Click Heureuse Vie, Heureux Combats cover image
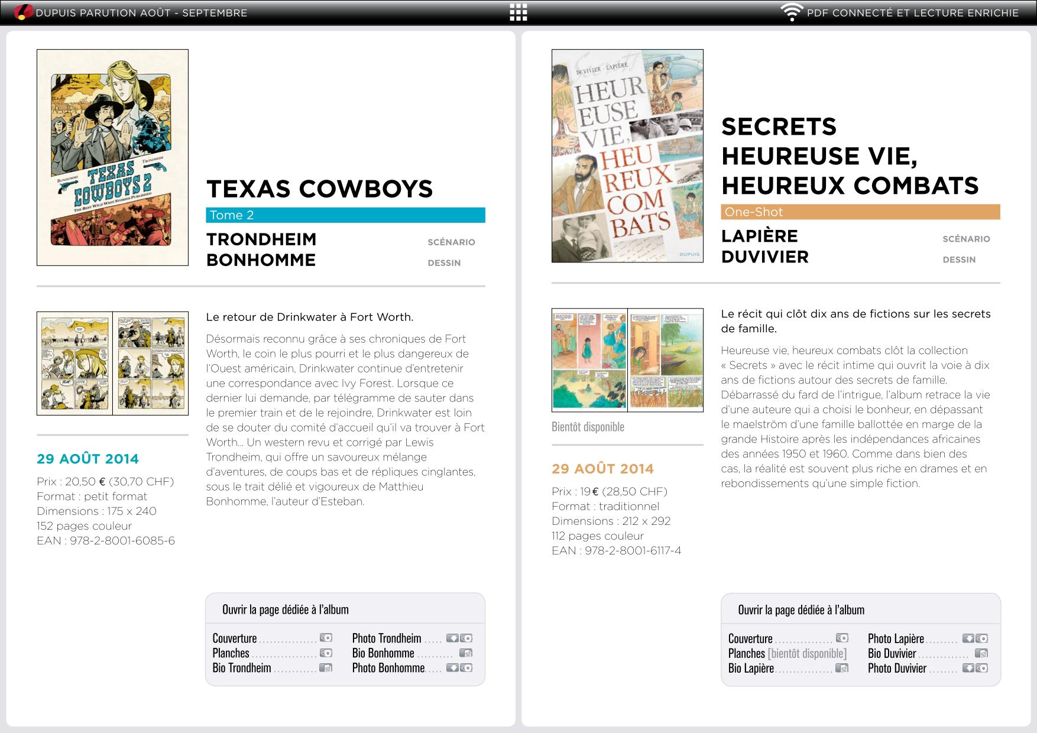Viewport: 1037px width, 733px height. 627,156
